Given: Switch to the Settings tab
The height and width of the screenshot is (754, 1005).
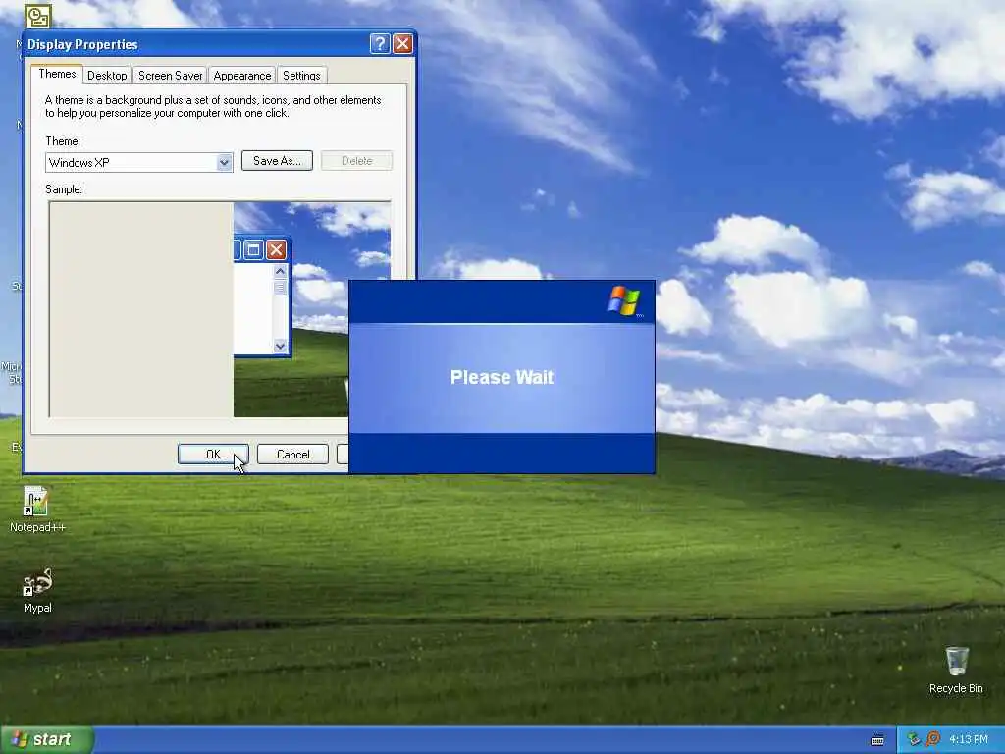Looking at the screenshot, I should pos(301,76).
